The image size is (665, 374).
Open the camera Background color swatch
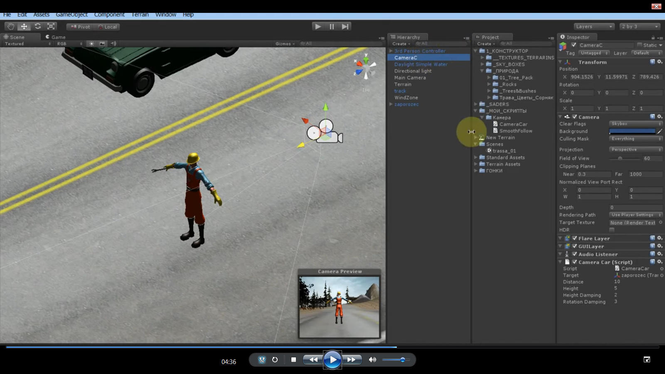click(632, 131)
